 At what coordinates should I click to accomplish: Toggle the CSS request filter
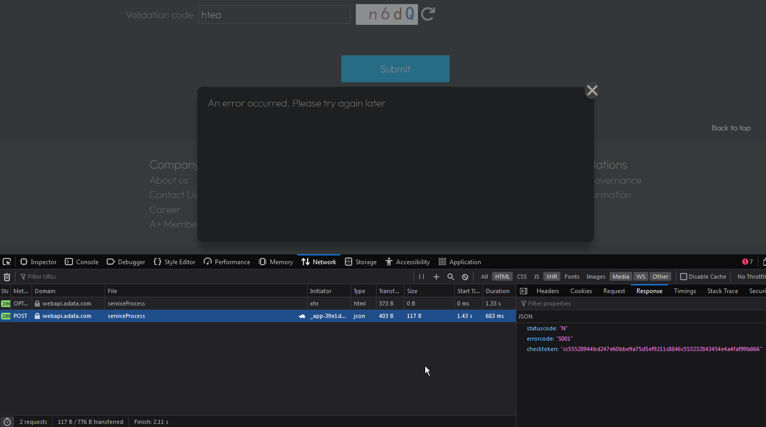coord(522,277)
